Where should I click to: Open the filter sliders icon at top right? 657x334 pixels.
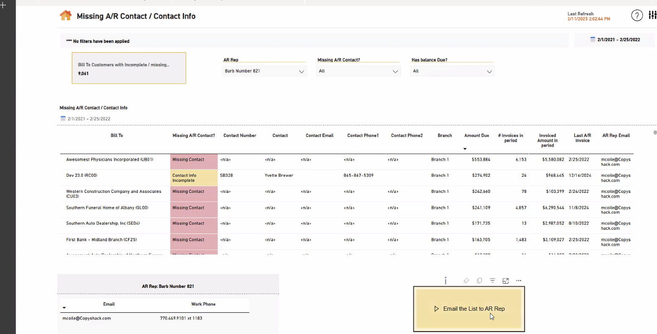[652, 15]
